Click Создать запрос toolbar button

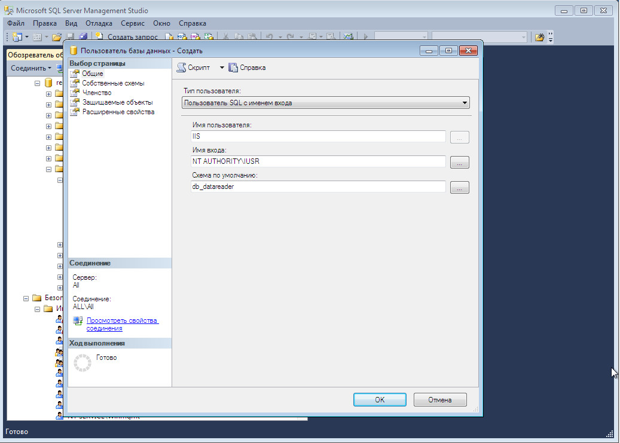[127, 37]
